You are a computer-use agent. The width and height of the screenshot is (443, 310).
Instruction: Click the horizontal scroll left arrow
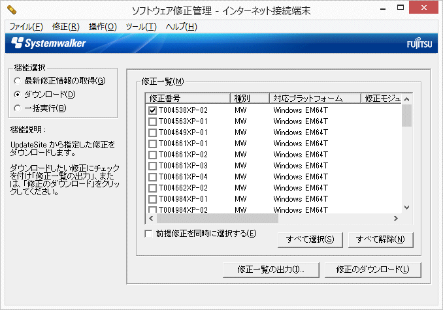coord(151,219)
